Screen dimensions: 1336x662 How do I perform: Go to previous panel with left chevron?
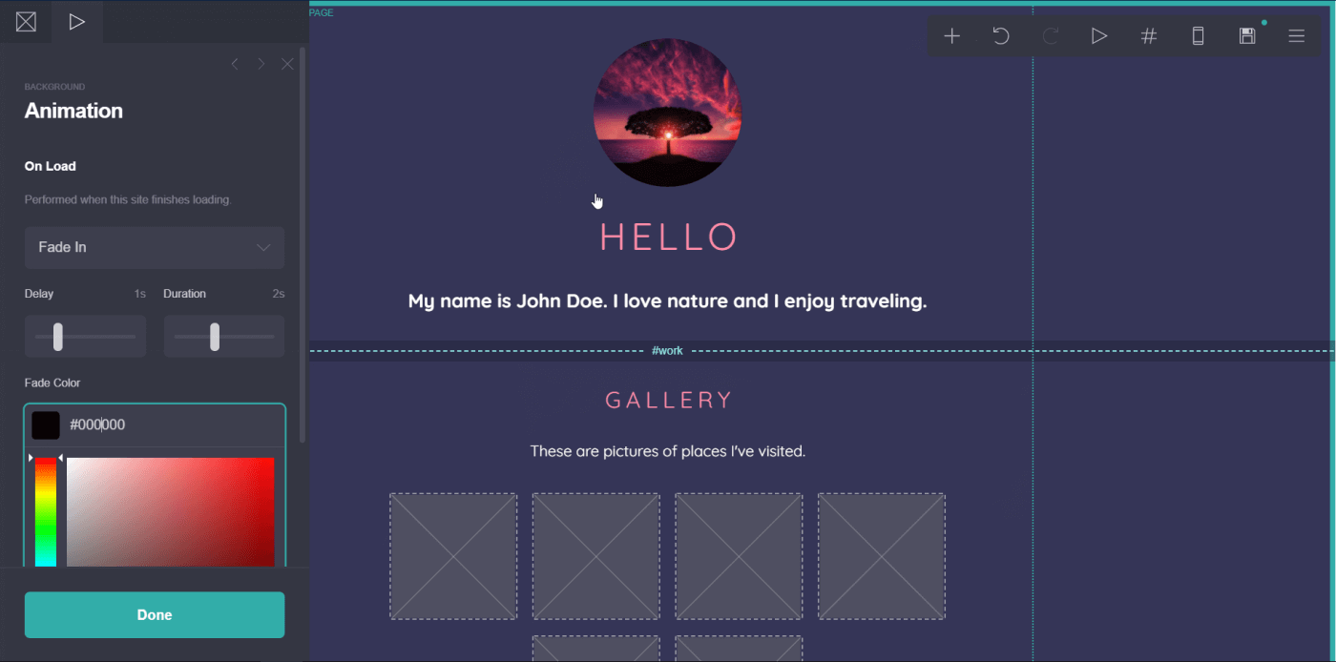[235, 64]
